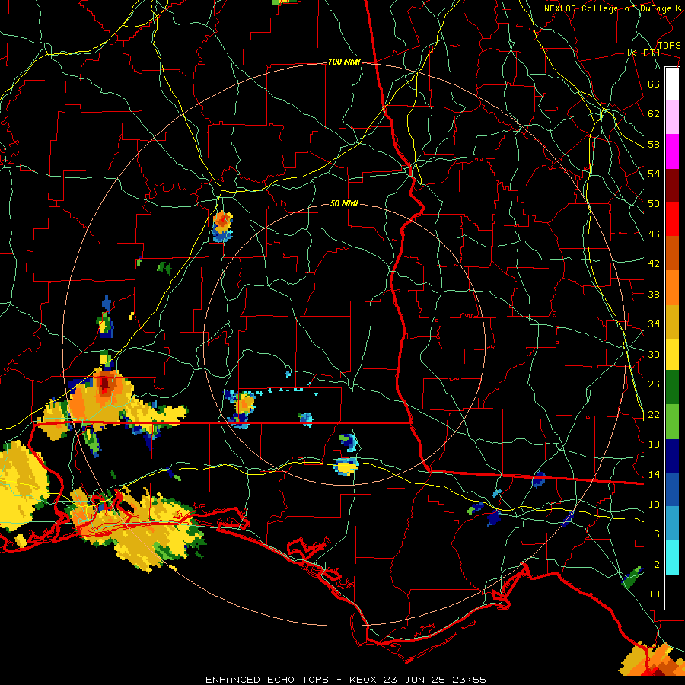The width and height of the screenshot is (685, 685).
Task: Click the legend value '66'
Action: (x=654, y=84)
